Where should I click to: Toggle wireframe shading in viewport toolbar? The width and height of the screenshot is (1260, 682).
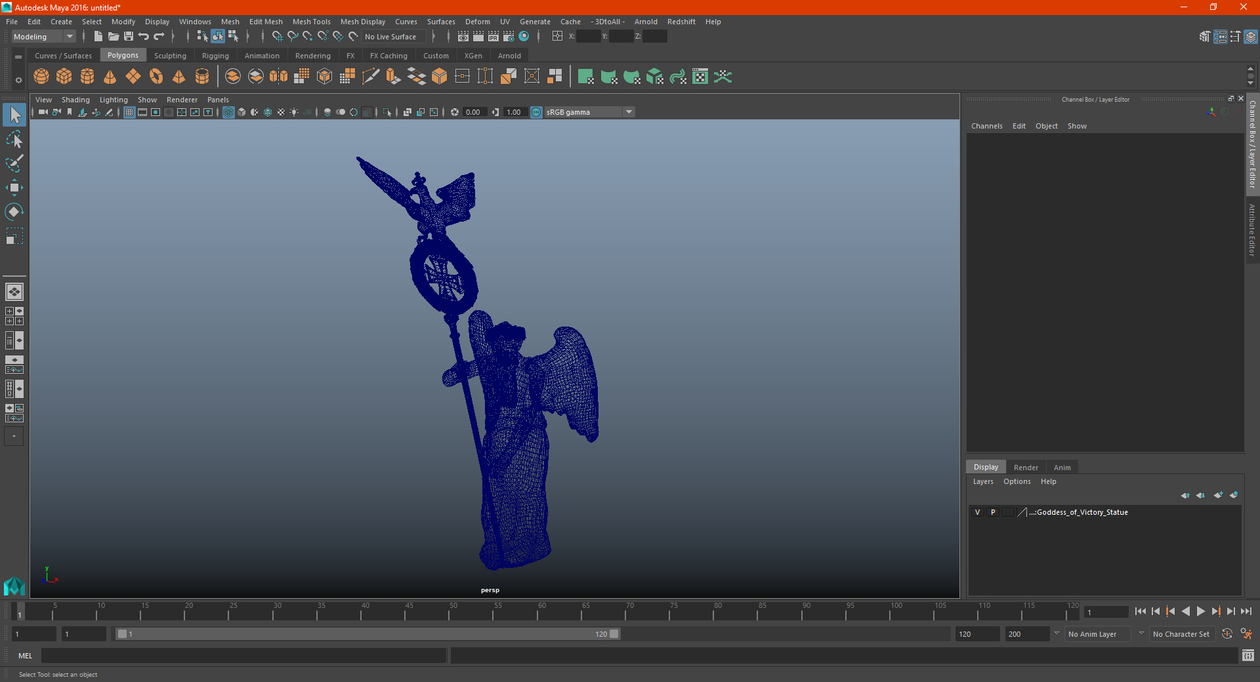point(228,112)
